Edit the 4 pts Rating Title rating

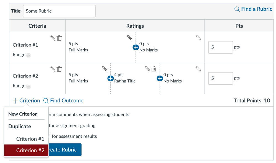click(x=147, y=68)
